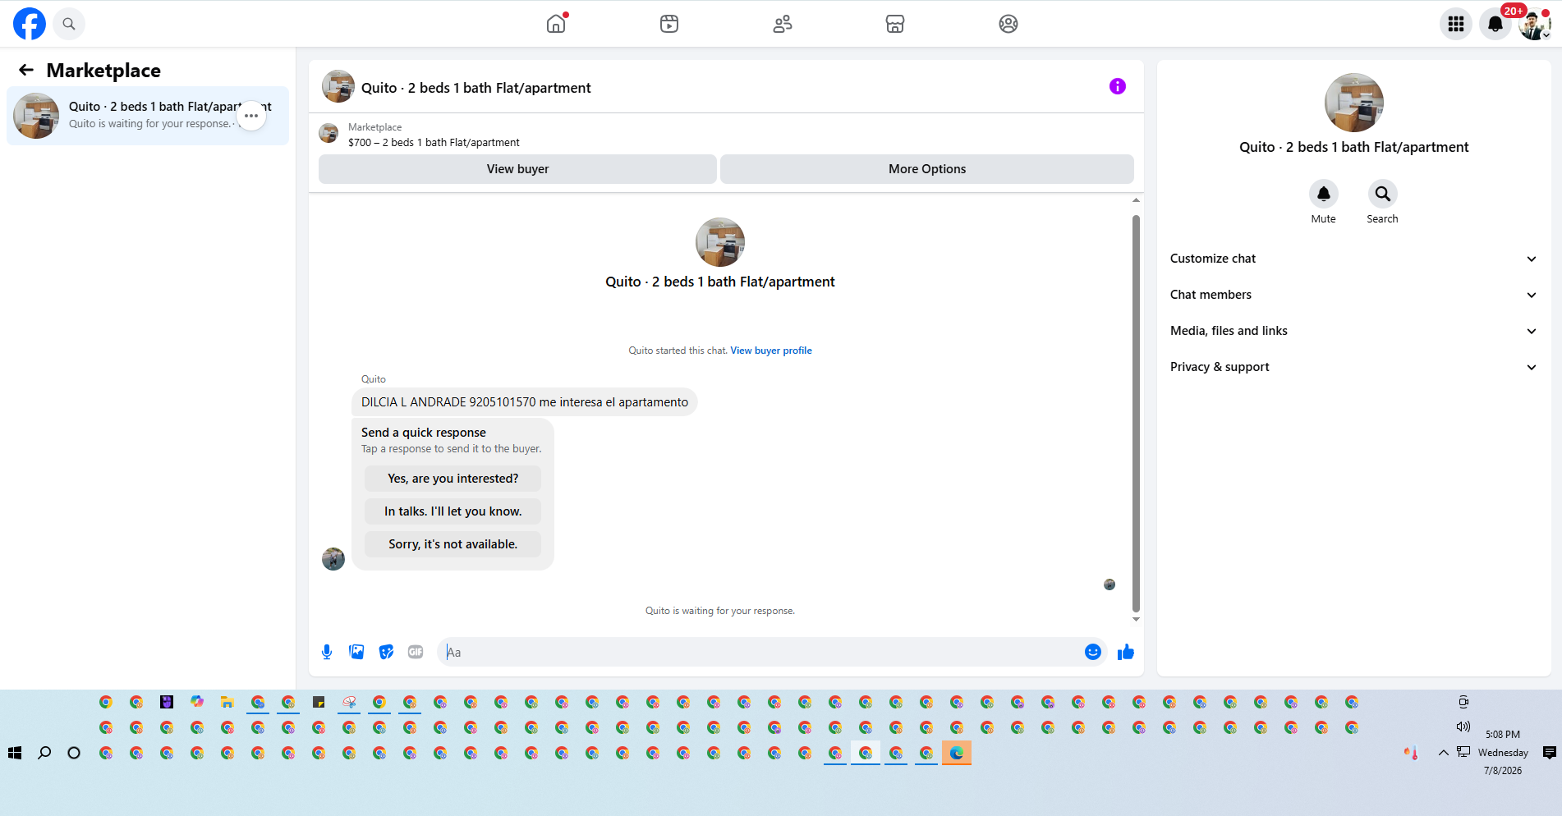Select the Quito flat/apartment conversation
1562x816 pixels.
point(148,116)
